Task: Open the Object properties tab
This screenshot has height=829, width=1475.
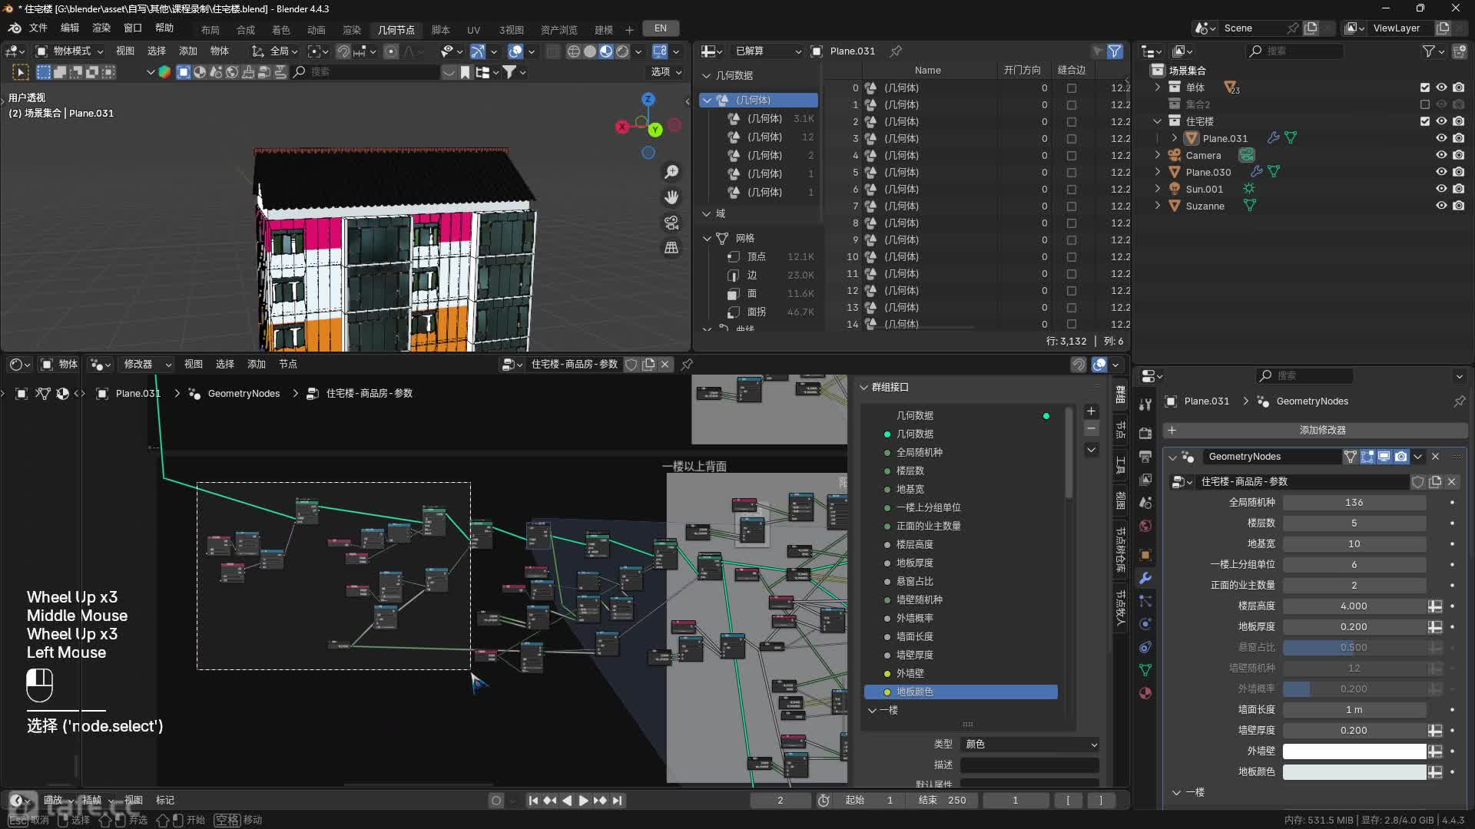Action: (x=1145, y=554)
